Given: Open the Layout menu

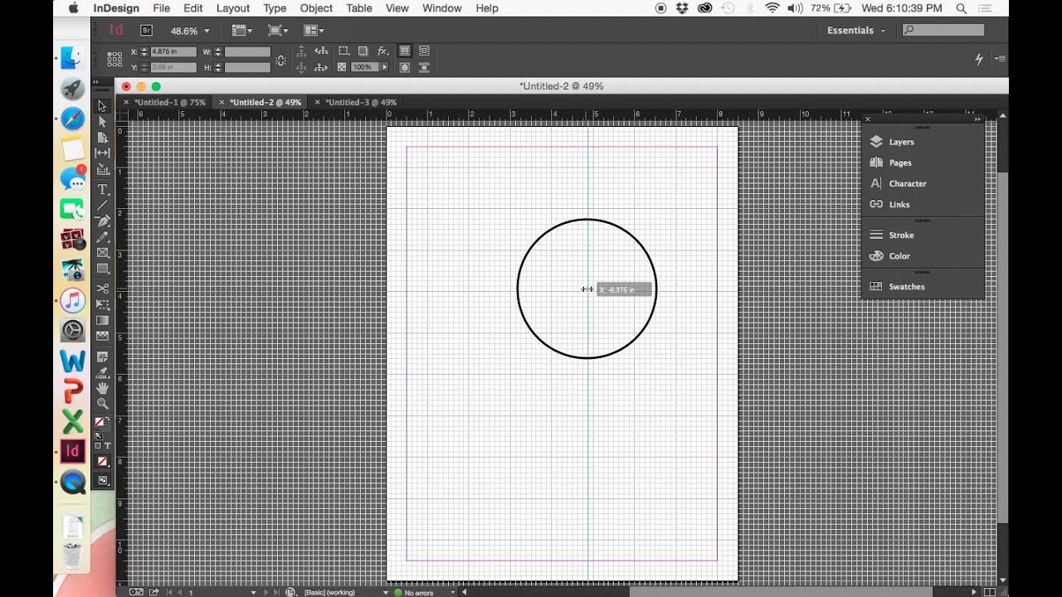Looking at the screenshot, I should (232, 8).
